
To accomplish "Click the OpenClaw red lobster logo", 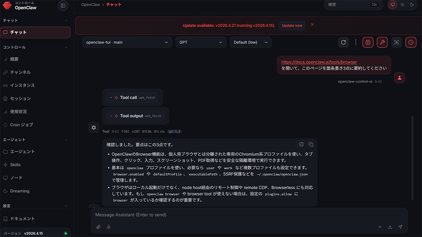I will click(x=7, y=5).
